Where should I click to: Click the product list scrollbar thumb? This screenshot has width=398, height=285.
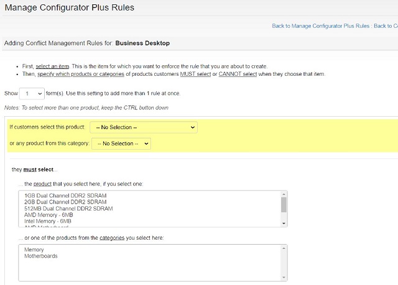tap(284, 205)
